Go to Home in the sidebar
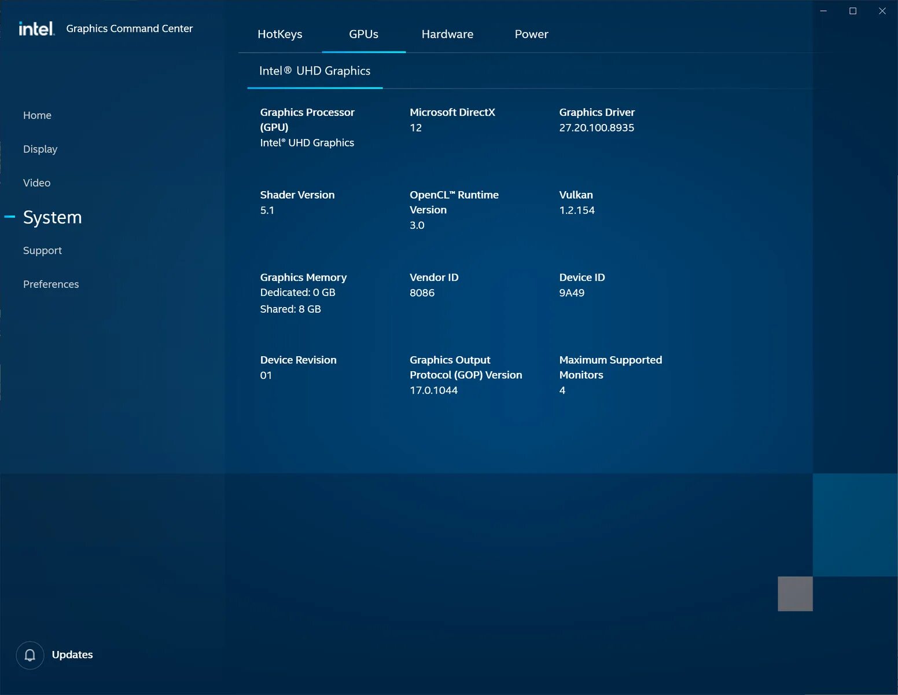The image size is (898, 695). point(37,115)
